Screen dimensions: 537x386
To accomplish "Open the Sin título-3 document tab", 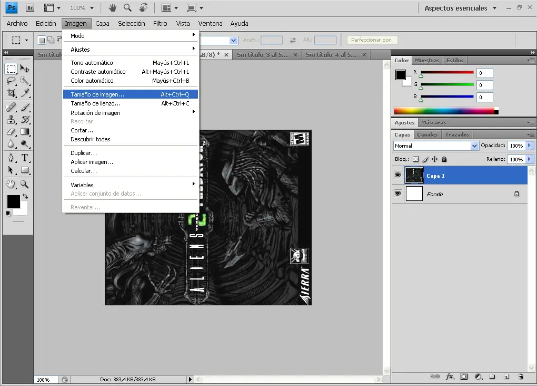I will (262, 54).
